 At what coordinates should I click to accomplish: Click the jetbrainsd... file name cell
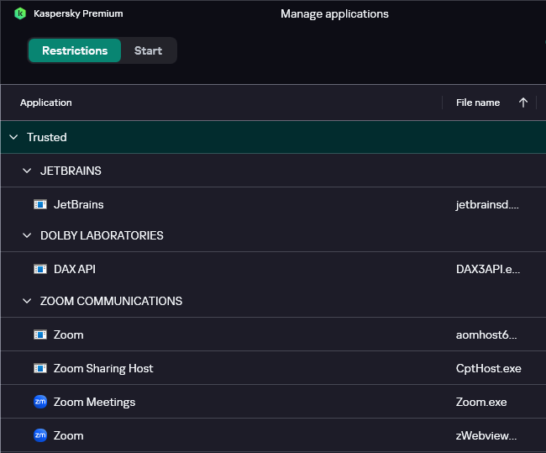[x=487, y=204]
